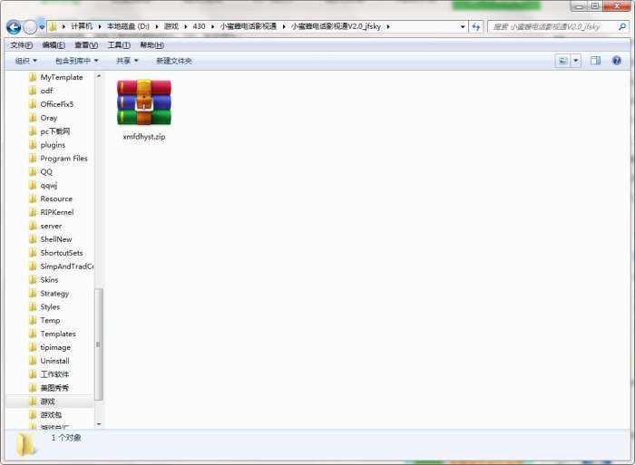The width and height of the screenshot is (635, 465).
Task: Select the 游戏包 folder in tree
Action: [45, 415]
